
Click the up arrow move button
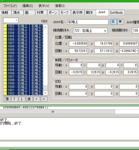14,99
